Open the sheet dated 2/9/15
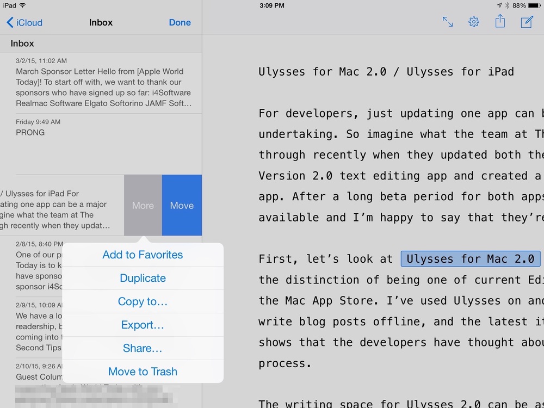The height and width of the screenshot is (408, 544). (x=31, y=327)
